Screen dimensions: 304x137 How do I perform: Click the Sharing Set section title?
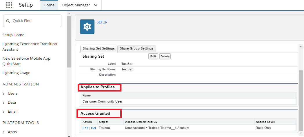pos(93,56)
